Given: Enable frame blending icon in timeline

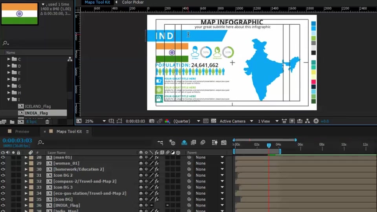Looking at the screenshot, I should 193,143.
